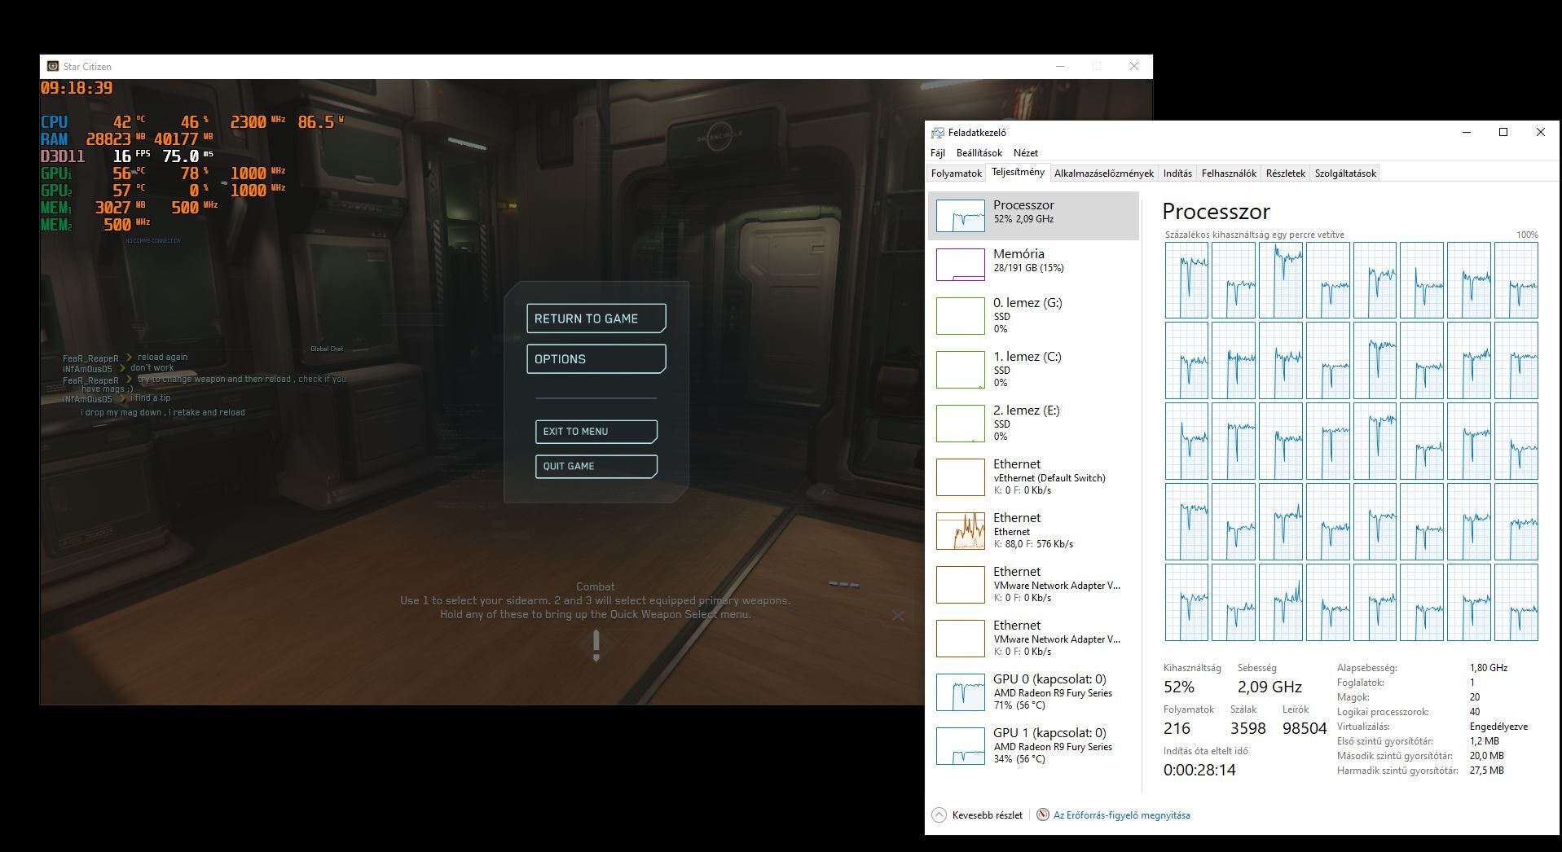Select the 2. lemez (E:) disk entry
The width and height of the screenshot is (1562, 852).
pyautogui.click(x=1033, y=423)
